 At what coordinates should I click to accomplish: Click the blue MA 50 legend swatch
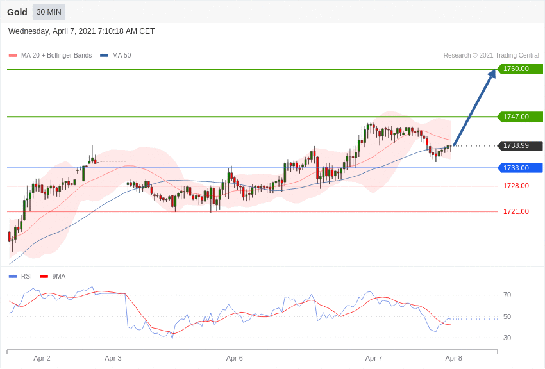coord(104,56)
